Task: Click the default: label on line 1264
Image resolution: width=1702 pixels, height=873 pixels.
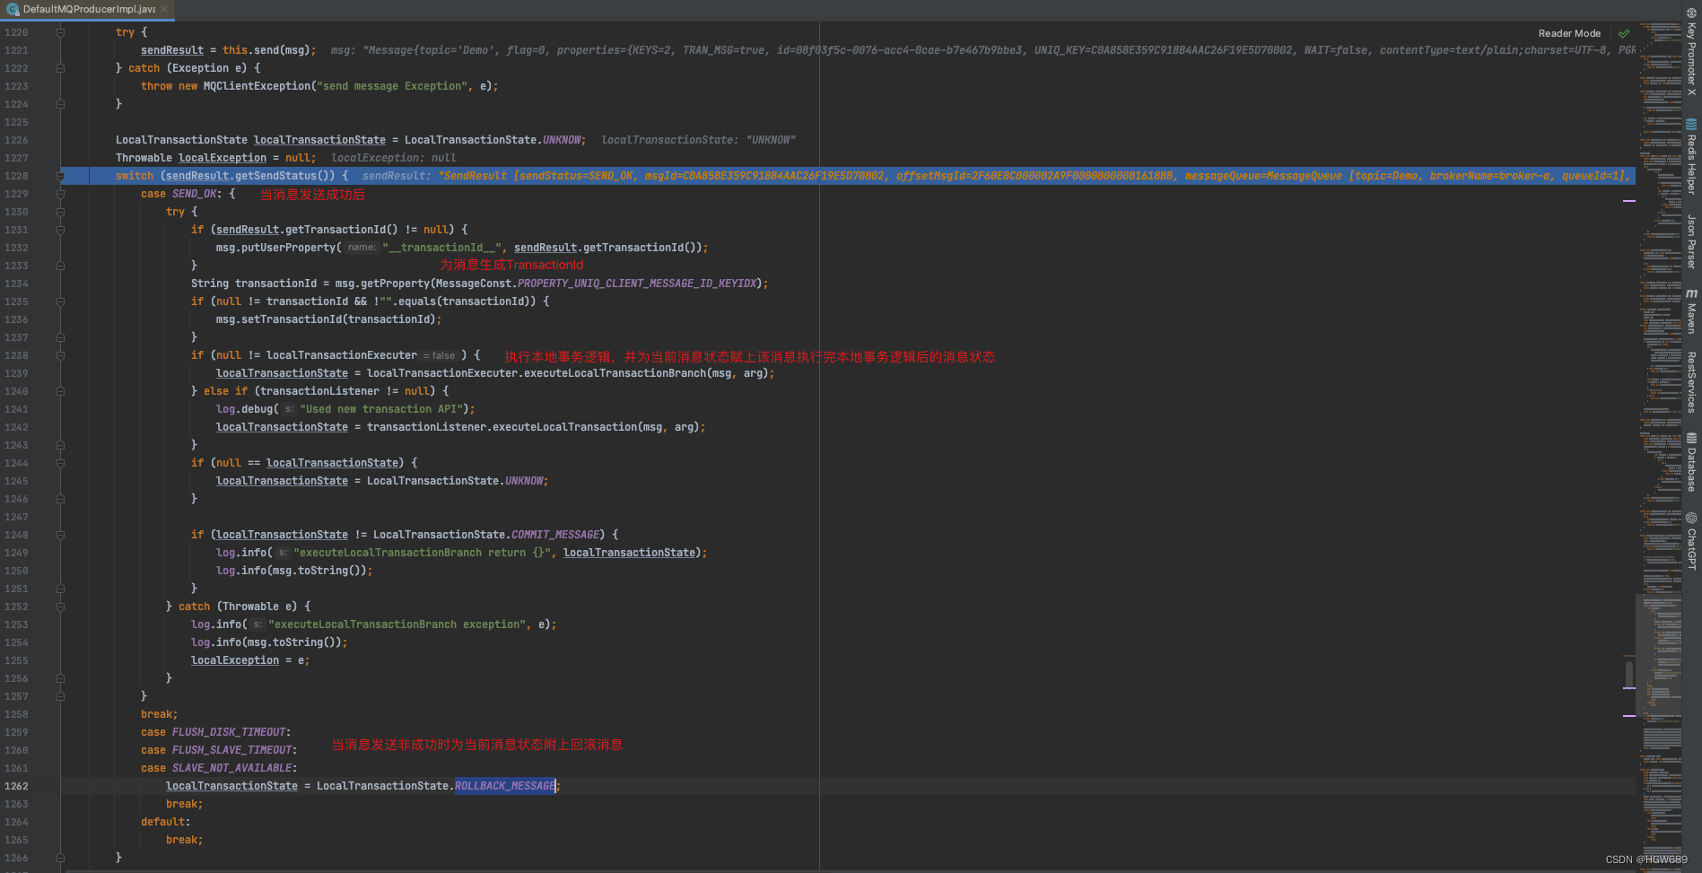Action: pos(166,822)
